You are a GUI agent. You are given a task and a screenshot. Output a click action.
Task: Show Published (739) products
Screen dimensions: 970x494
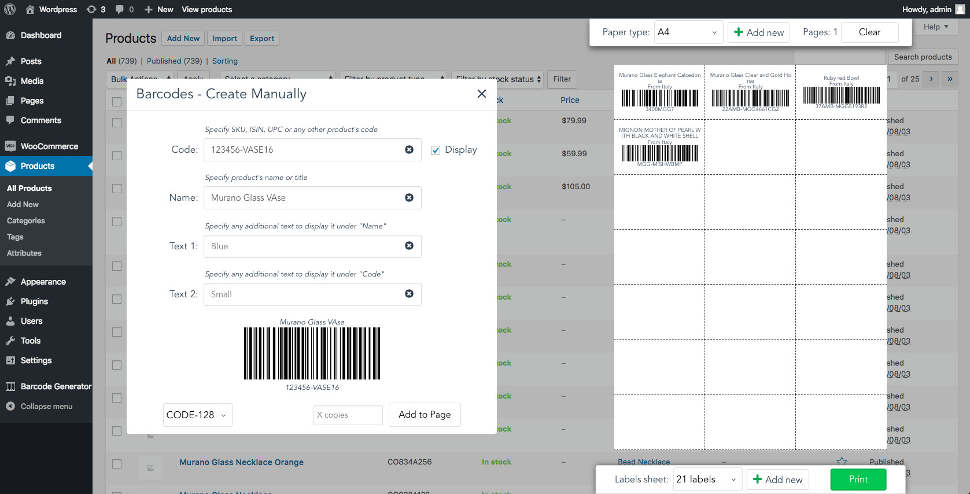coord(175,61)
